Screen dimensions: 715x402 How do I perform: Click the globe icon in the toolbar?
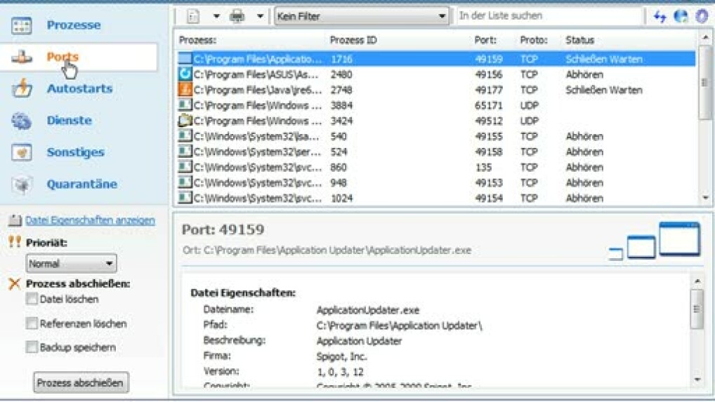click(x=681, y=16)
